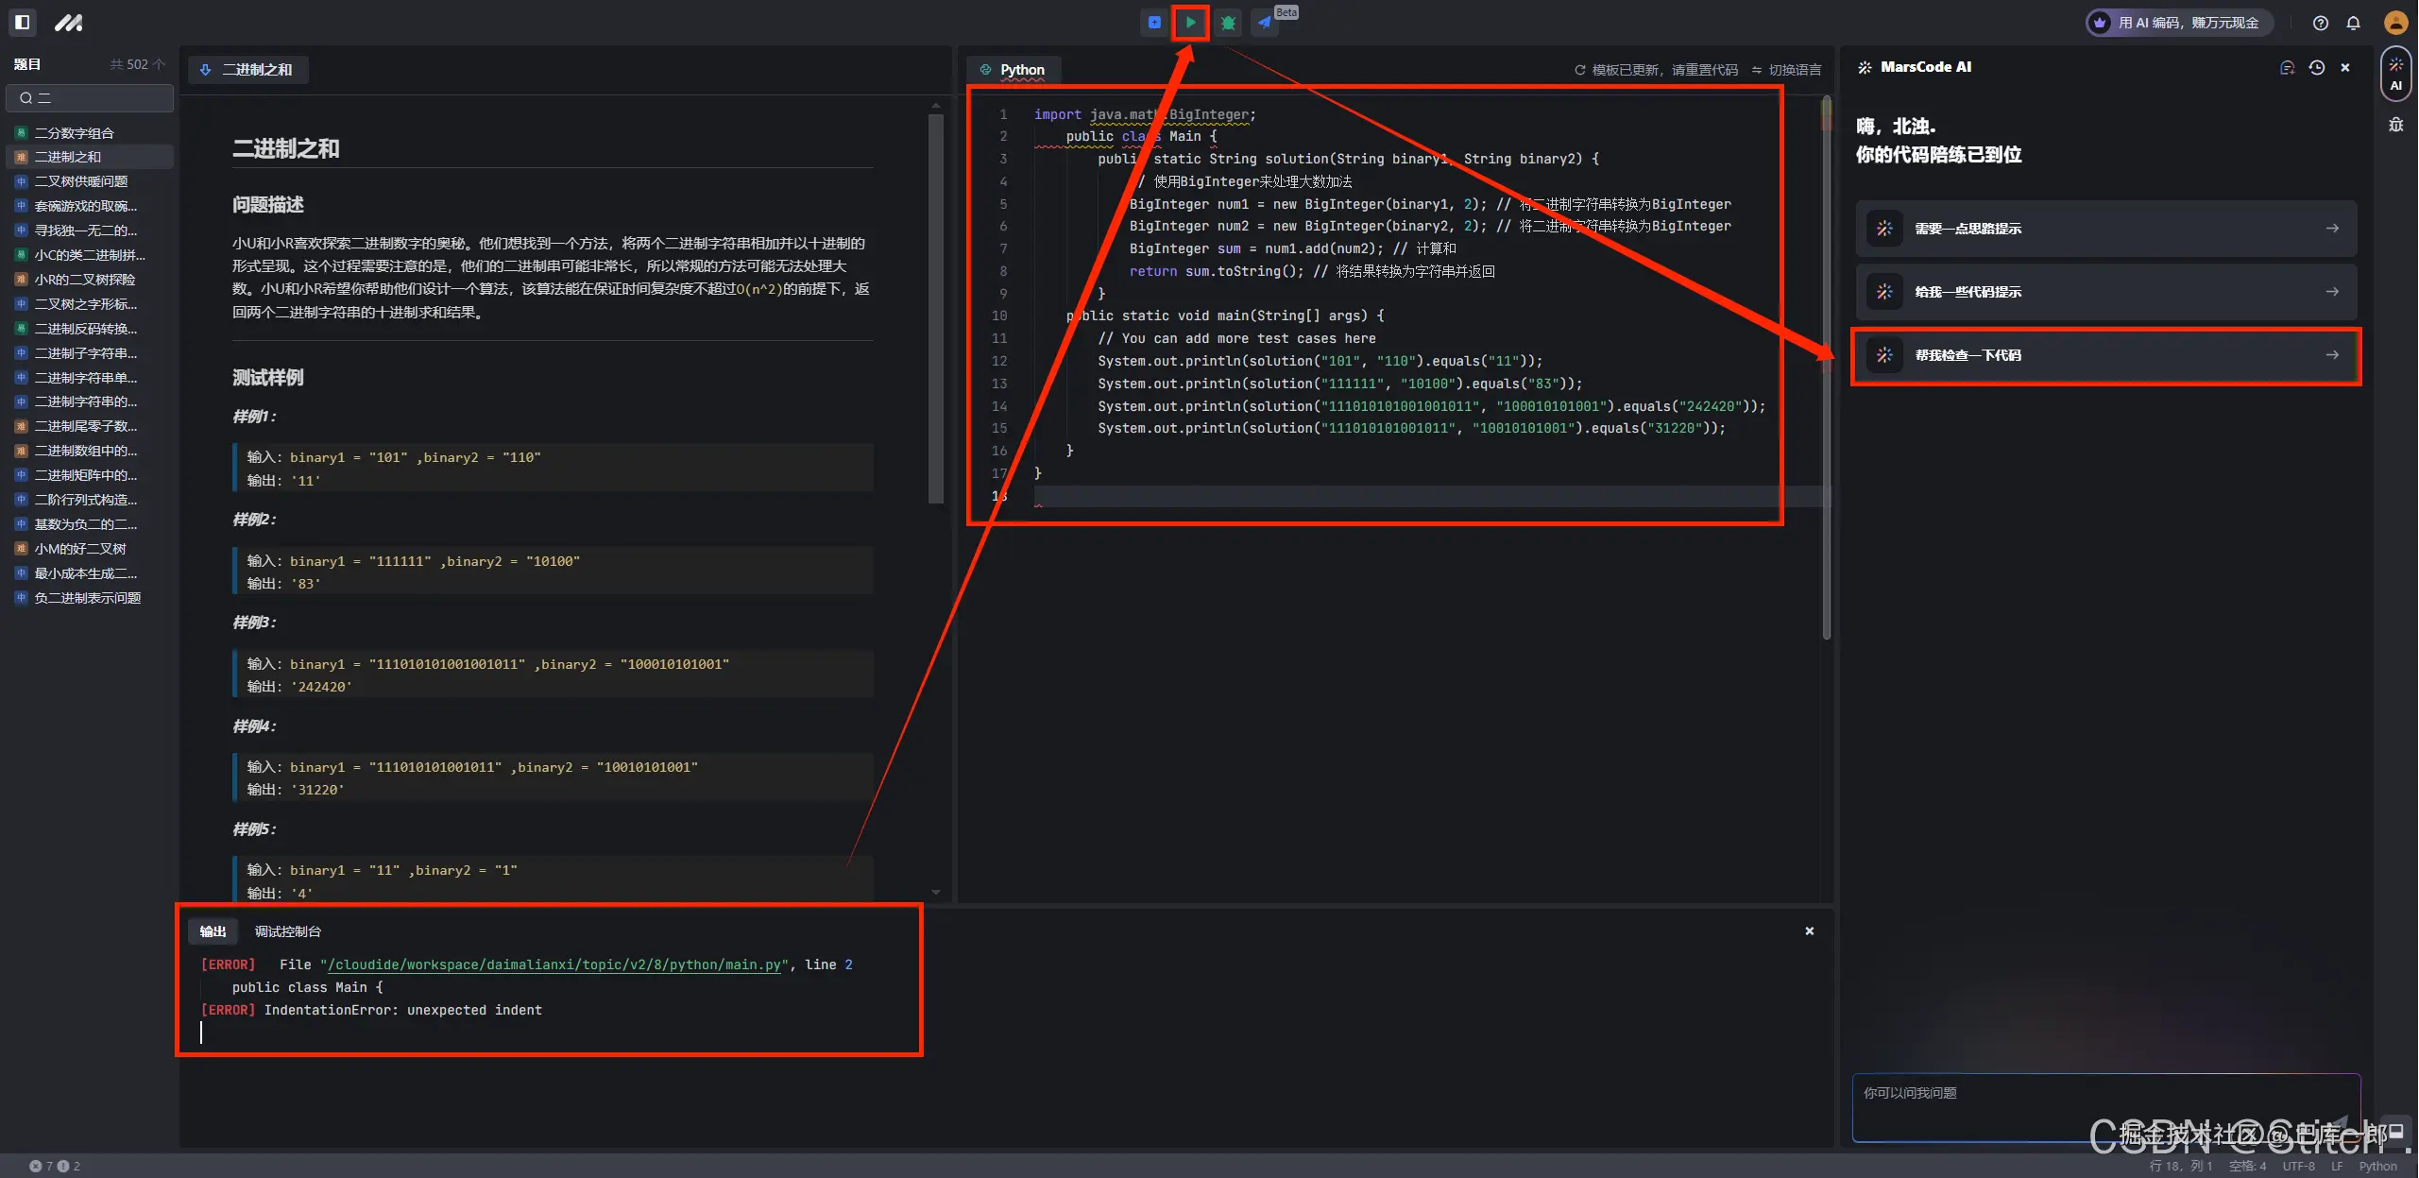Toggle the debug icon on right edge bar
This screenshot has height=1178, width=2419.
[x=2395, y=125]
